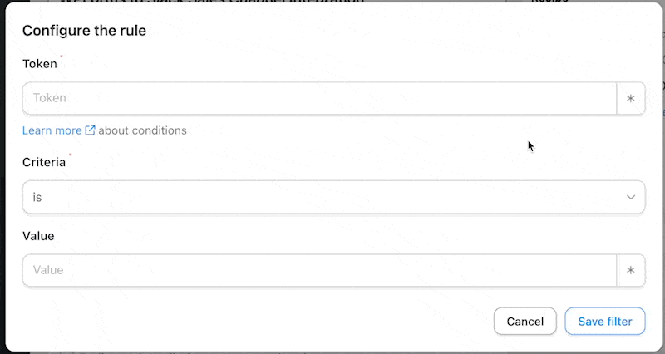The height and width of the screenshot is (354, 665).
Task: Click the red required marker beside Token
Action: 62,57
